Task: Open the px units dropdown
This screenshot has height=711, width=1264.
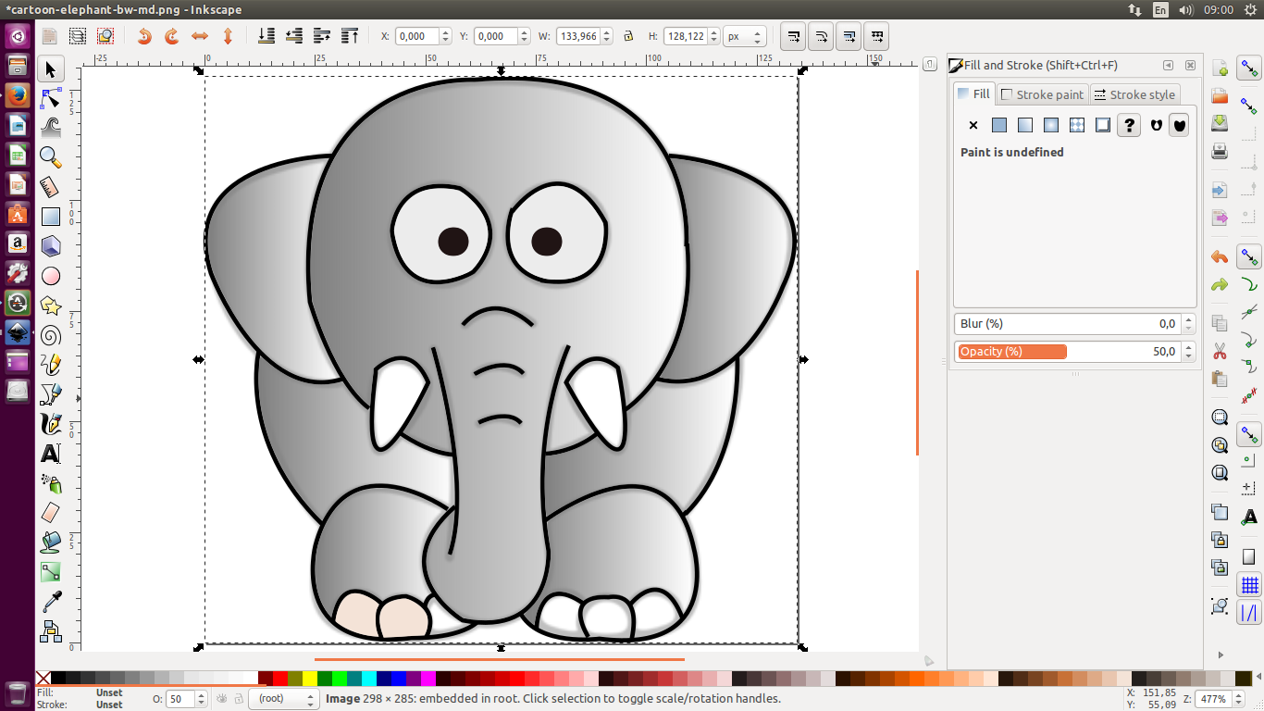Action: 745,36
